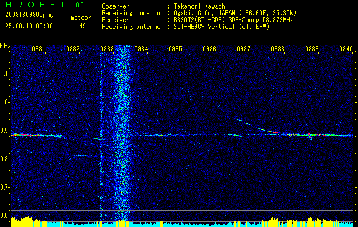This screenshot has width=358, height=227.
Task: Select the Ogaki, Gifu, JAPAN location text
Action: tap(235, 13)
